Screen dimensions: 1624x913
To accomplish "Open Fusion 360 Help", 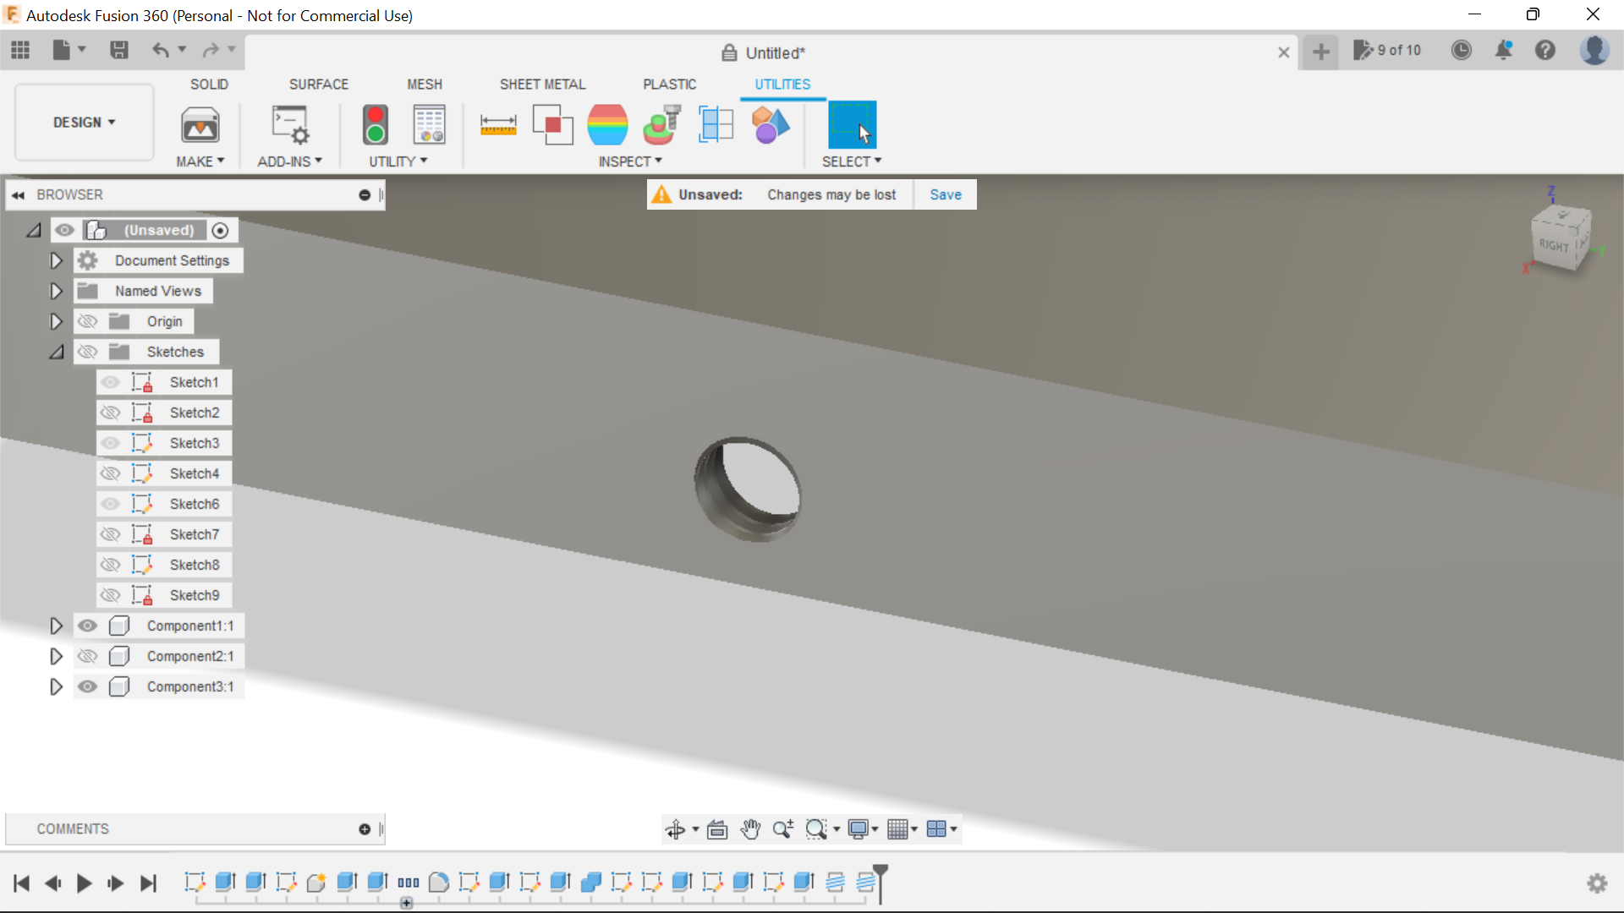I will click(1545, 51).
